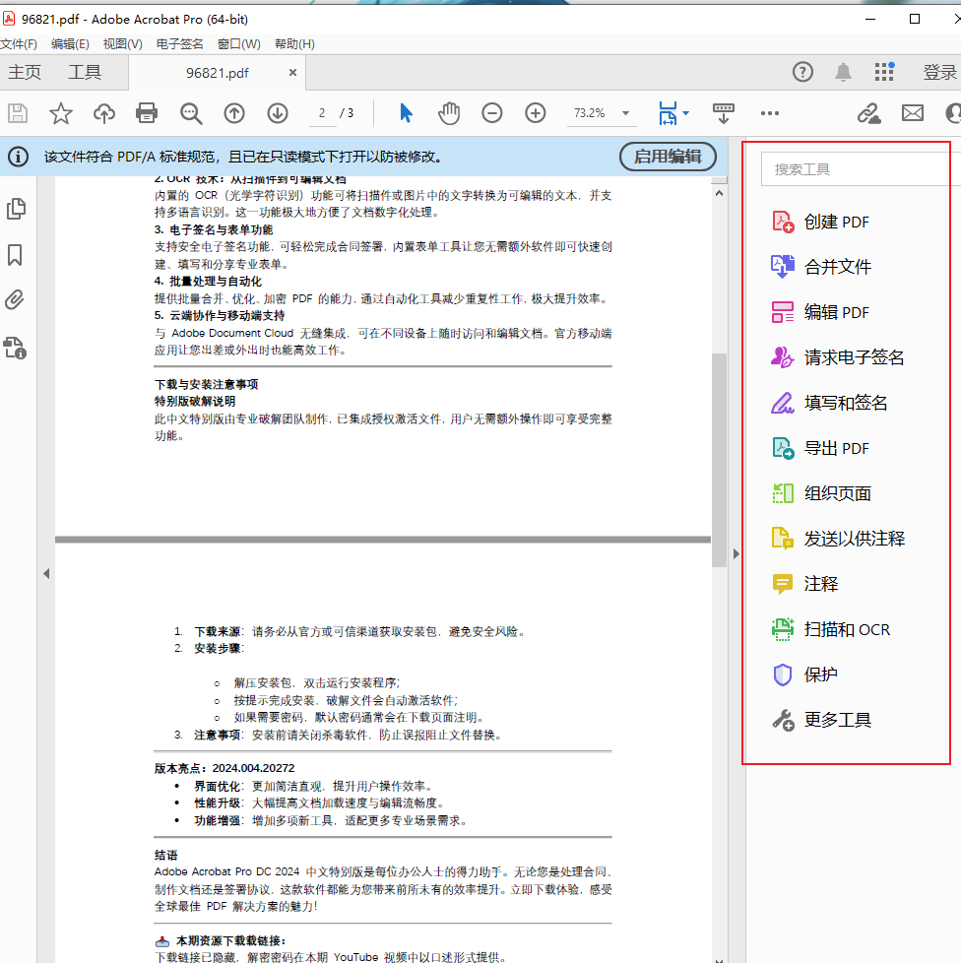This screenshot has height=963, width=961.
Task: Open the apps grid icon
Action: [x=884, y=72]
